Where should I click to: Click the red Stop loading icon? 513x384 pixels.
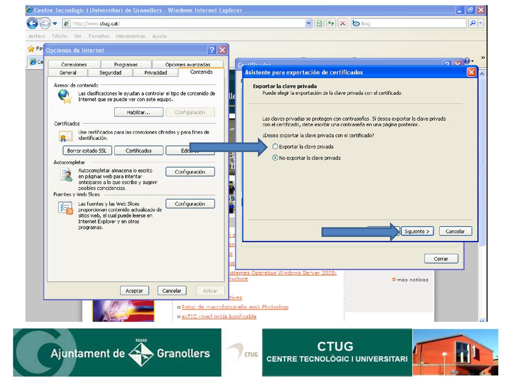(x=343, y=23)
